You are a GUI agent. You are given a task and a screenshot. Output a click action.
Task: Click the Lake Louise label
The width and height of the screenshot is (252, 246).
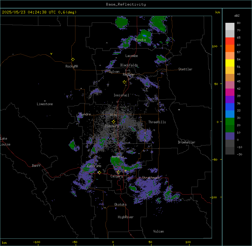tap(5, 141)
